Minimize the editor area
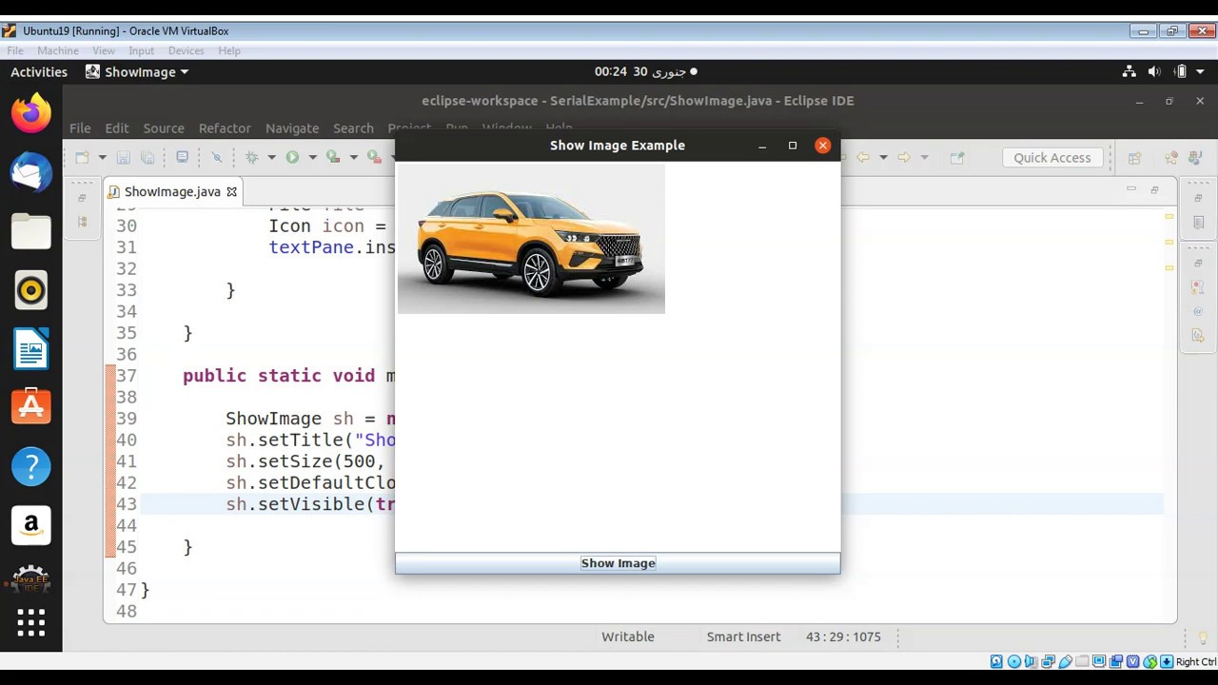 tap(1131, 189)
